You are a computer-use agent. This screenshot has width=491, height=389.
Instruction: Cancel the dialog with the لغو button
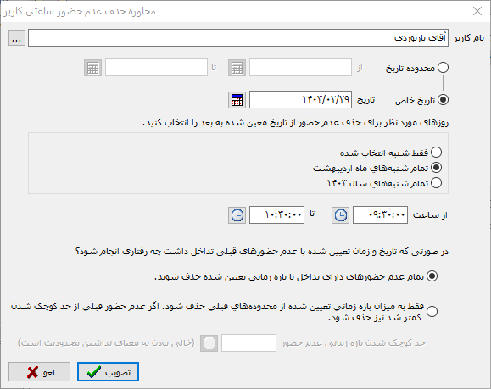pyautogui.click(x=40, y=372)
